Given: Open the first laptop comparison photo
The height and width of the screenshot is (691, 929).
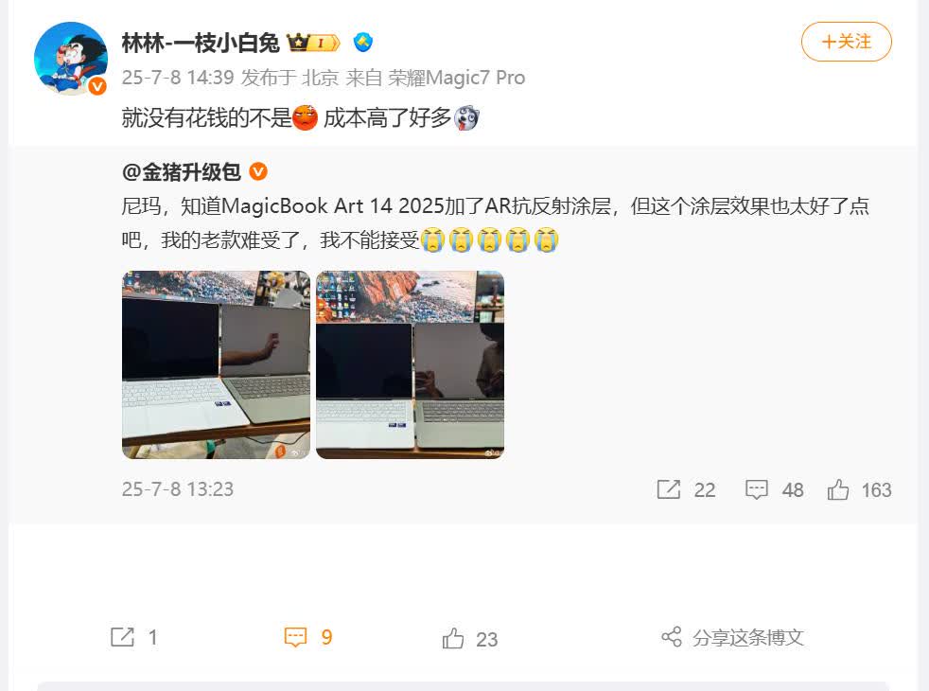Looking at the screenshot, I should tap(216, 364).
